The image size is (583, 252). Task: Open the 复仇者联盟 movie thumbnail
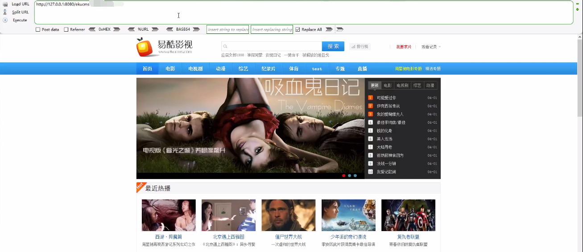click(x=408, y=215)
